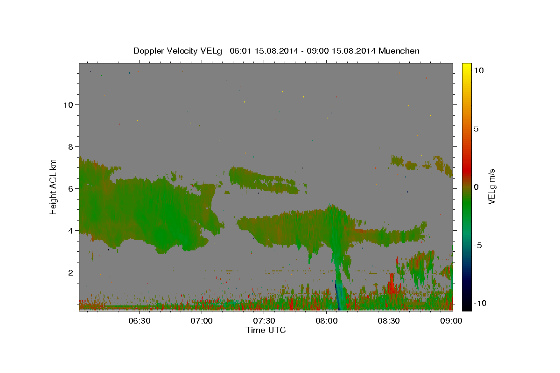Click the 08:00 time tick label
Screen dimensions: 560x373
click(x=326, y=321)
